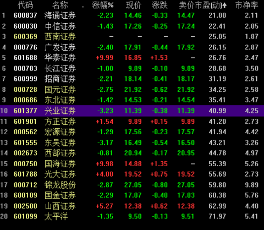Sort by the 涨跌 column header
Image resolution: width=264 pixels, height=230 pixels.
click(x=159, y=5)
